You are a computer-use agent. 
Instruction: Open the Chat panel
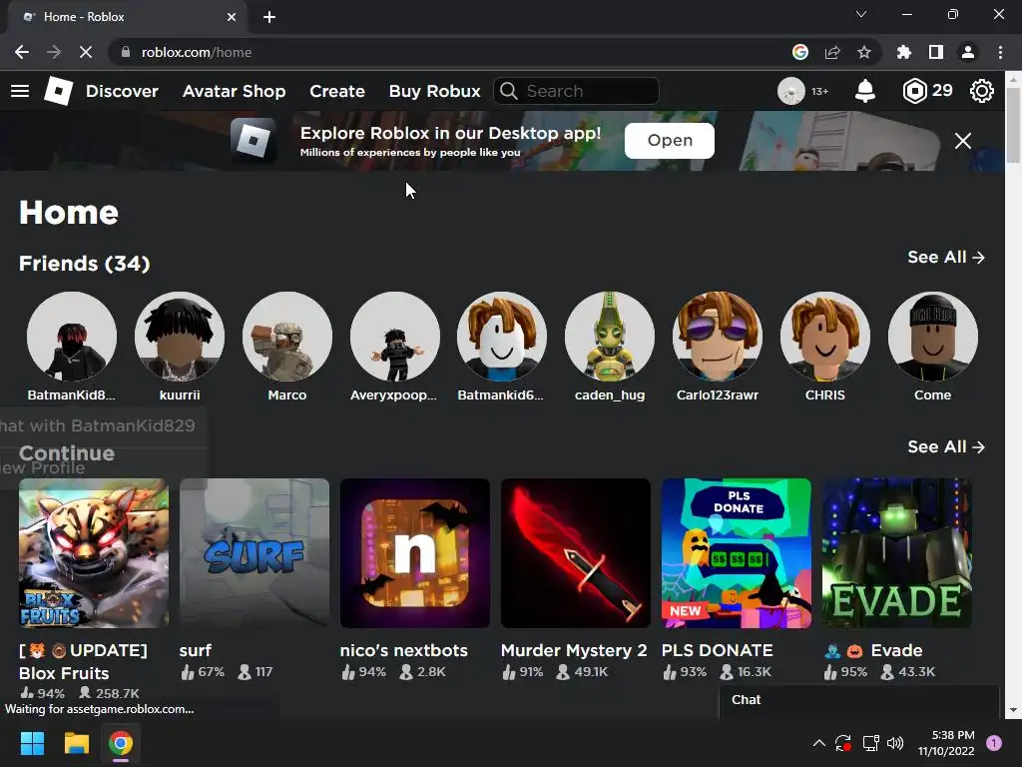click(858, 700)
